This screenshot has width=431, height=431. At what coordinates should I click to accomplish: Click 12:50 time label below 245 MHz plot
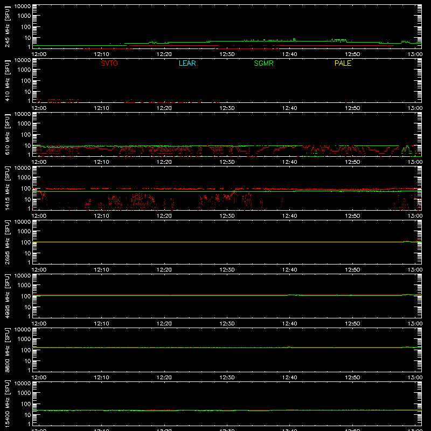(352, 54)
